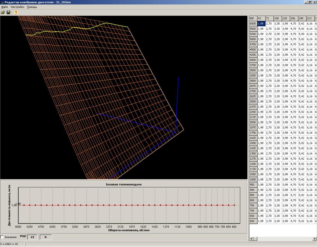317x247 pixels.
Task: Click the field showing 0 beside PUZ
Action: (x=45, y=237)
